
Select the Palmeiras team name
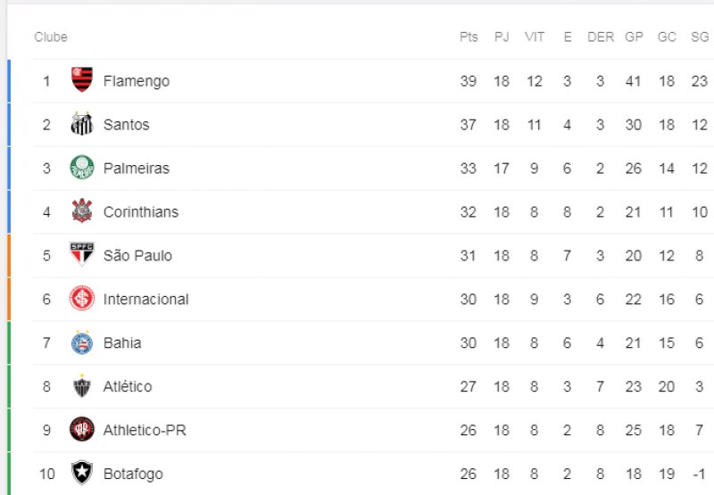[x=137, y=169]
